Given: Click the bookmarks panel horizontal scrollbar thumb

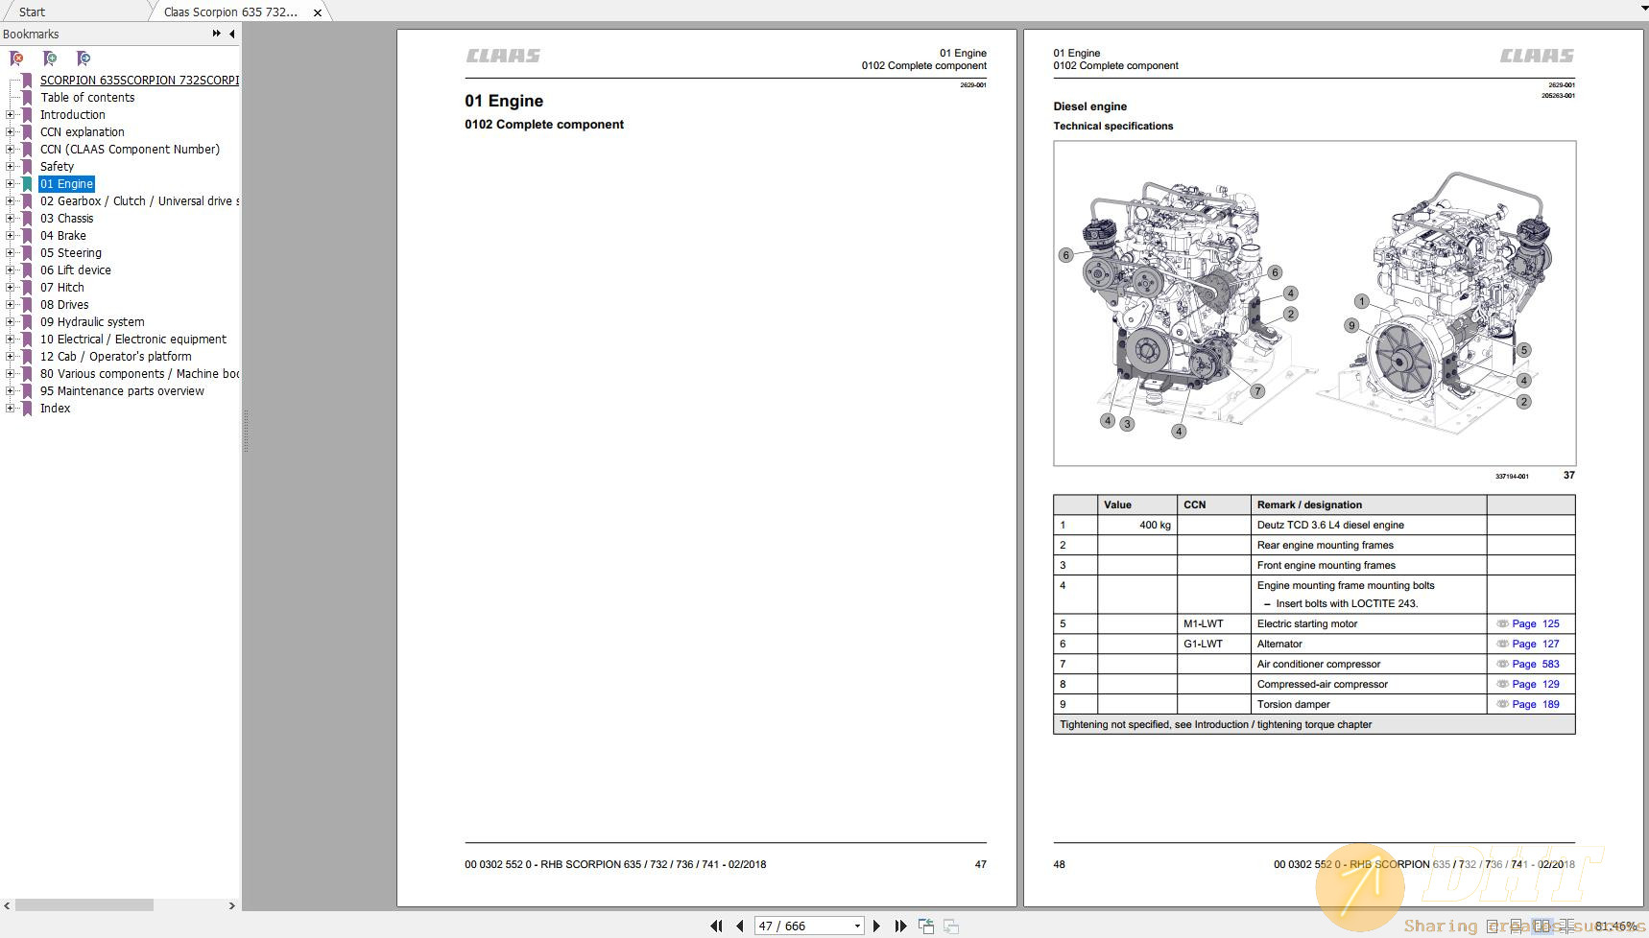Looking at the screenshot, I should 84,905.
